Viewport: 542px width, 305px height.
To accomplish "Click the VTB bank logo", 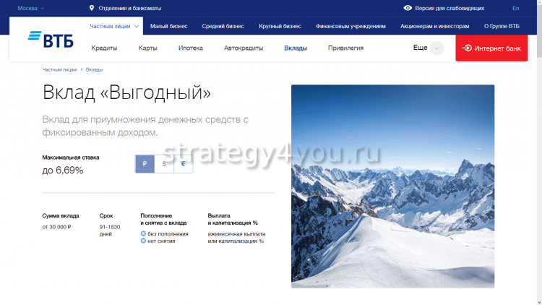I will click(45, 39).
